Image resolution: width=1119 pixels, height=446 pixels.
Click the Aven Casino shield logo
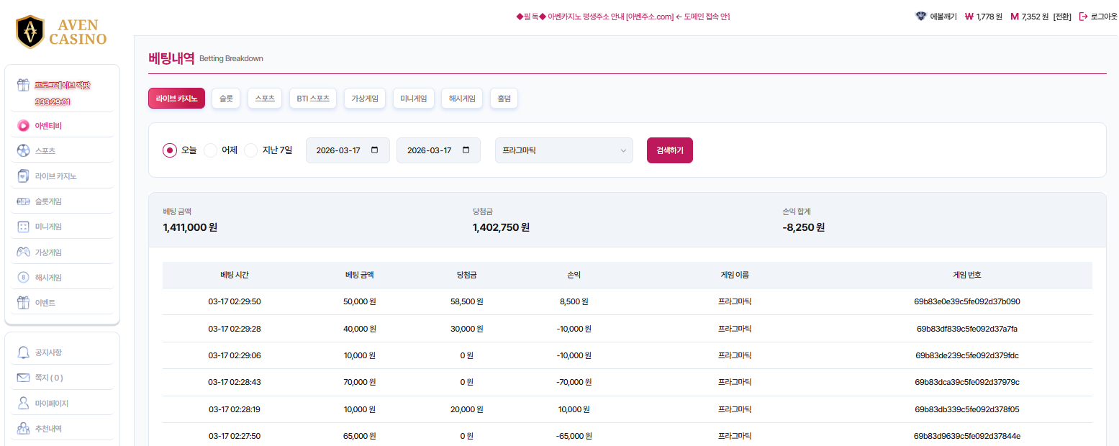click(x=30, y=32)
